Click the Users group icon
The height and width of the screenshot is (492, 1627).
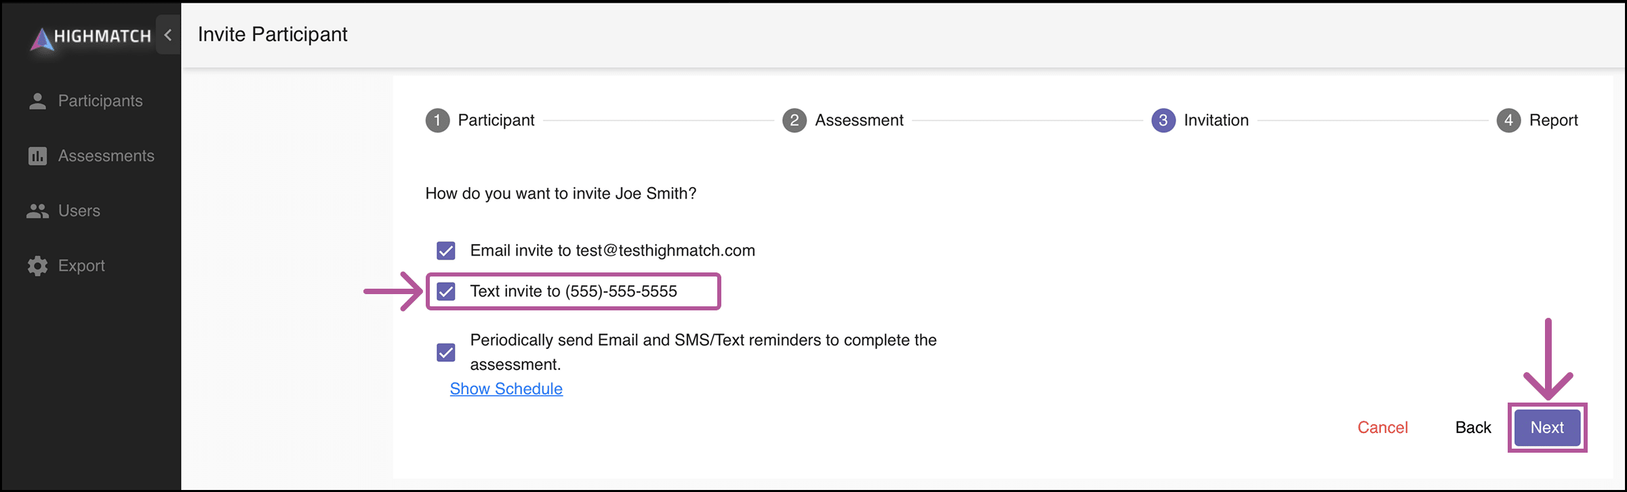(x=37, y=211)
